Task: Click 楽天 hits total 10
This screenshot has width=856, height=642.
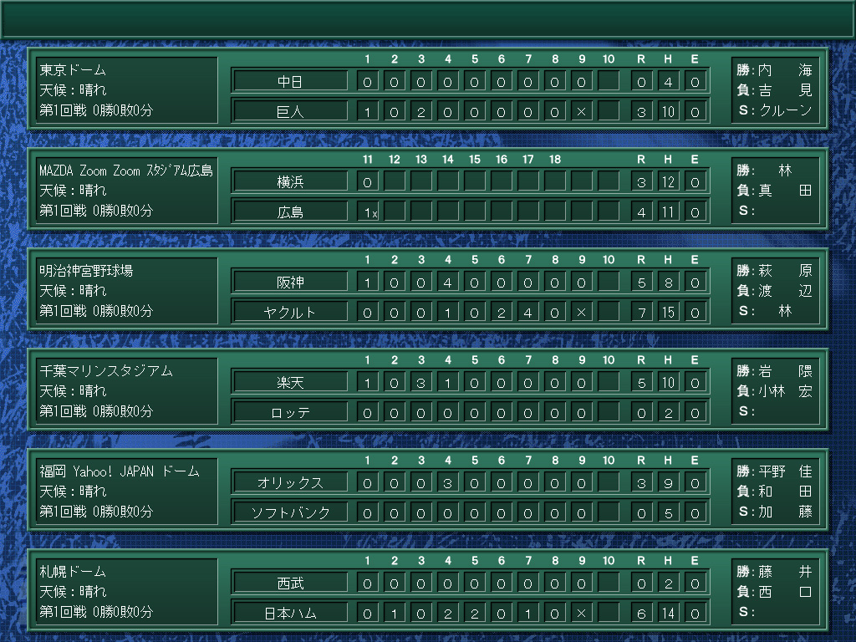Action: [x=668, y=383]
